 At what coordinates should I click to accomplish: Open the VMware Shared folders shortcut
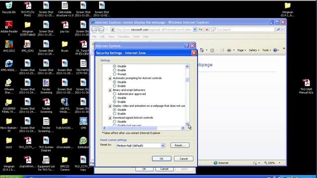pyautogui.click(x=9, y=87)
